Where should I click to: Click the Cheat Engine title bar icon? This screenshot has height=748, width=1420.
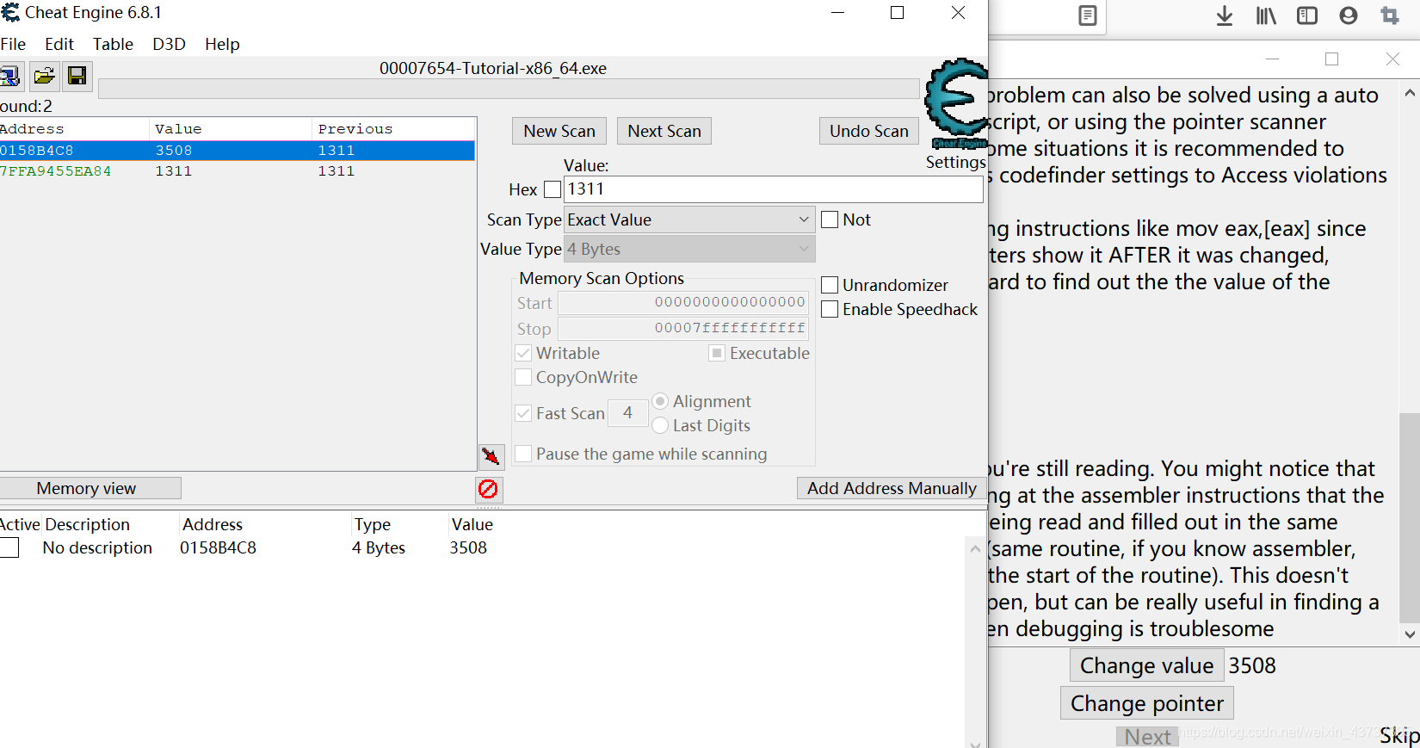coord(10,12)
